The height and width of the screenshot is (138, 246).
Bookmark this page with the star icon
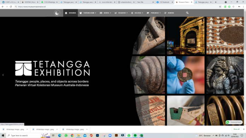(x=220, y=7)
